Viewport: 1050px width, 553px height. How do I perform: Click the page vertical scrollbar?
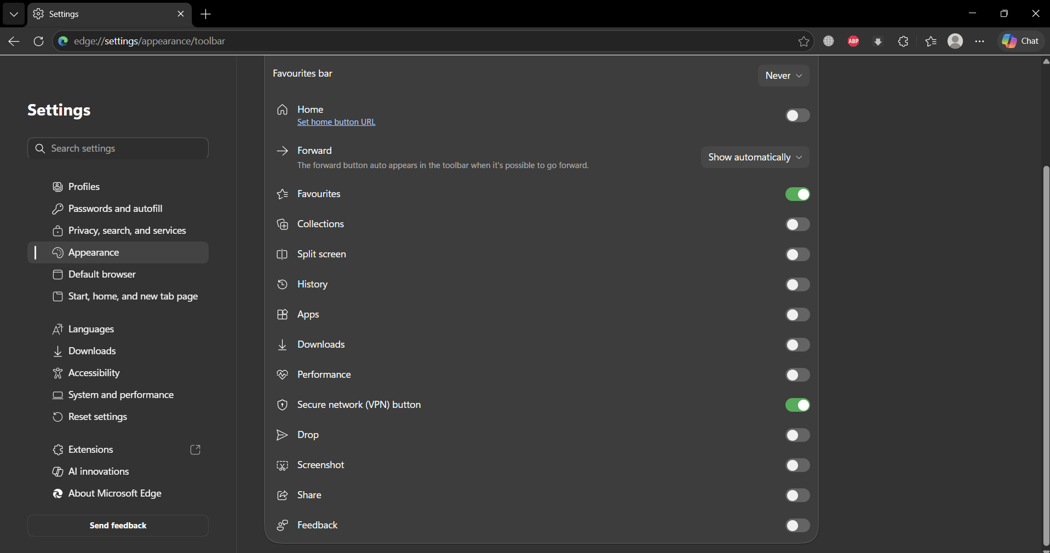(x=1046, y=356)
